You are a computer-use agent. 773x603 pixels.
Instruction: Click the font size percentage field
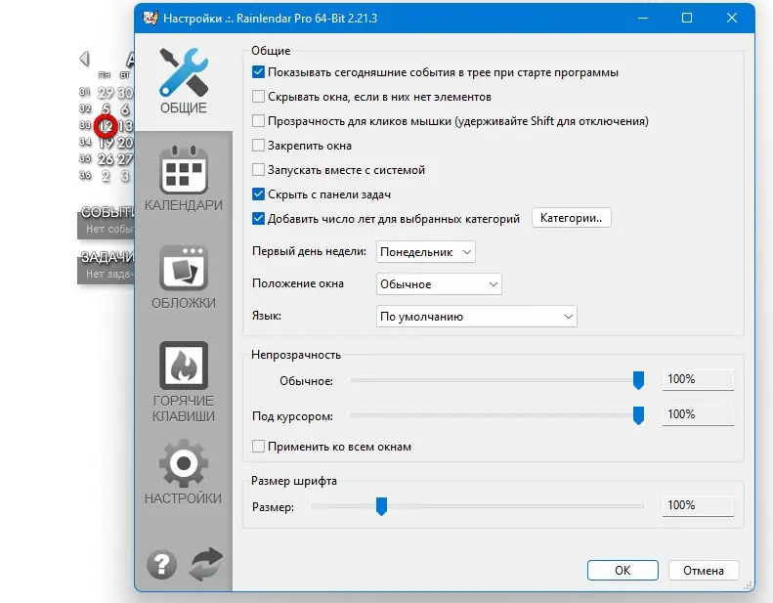[698, 505]
